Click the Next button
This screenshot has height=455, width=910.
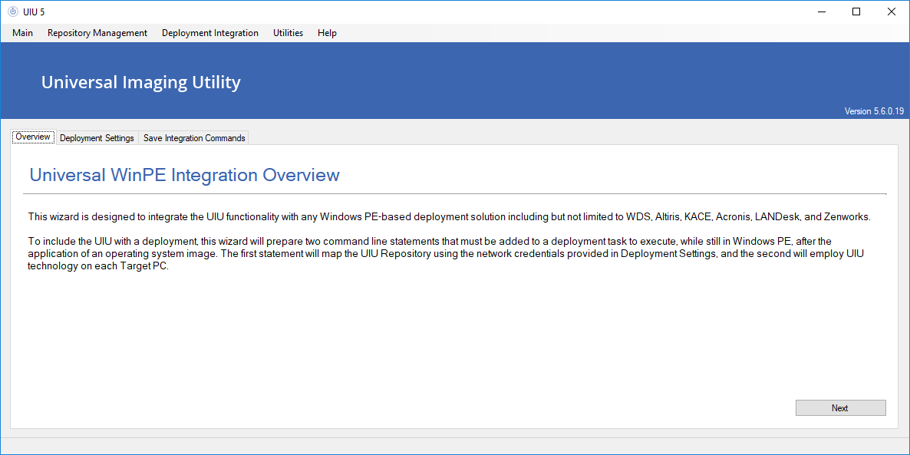click(840, 408)
